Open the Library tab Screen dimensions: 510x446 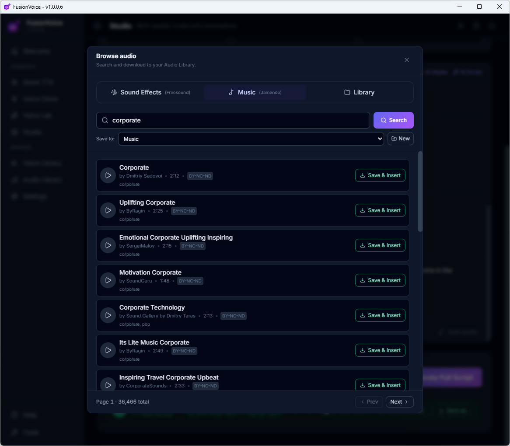tap(359, 92)
